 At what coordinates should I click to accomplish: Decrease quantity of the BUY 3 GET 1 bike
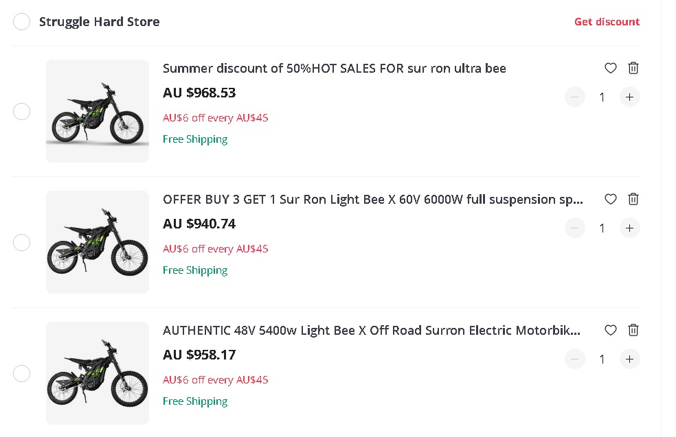pyautogui.click(x=574, y=228)
